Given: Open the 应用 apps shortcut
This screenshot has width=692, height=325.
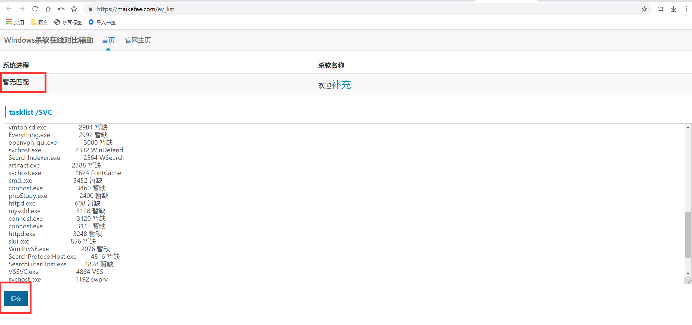Looking at the screenshot, I should [15, 22].
